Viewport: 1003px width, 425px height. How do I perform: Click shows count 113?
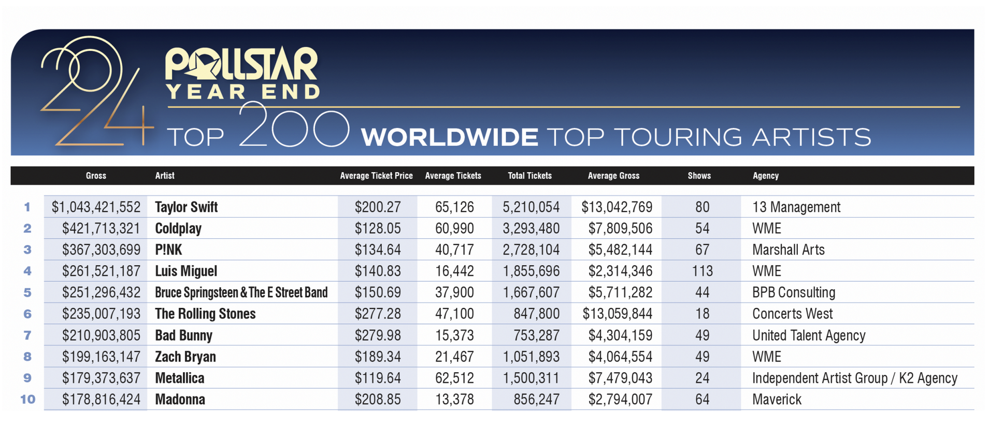702,271
